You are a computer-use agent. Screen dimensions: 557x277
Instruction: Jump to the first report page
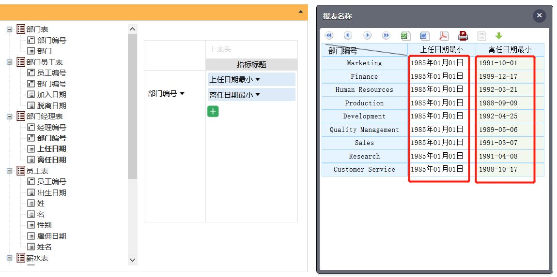pos(329,35)
